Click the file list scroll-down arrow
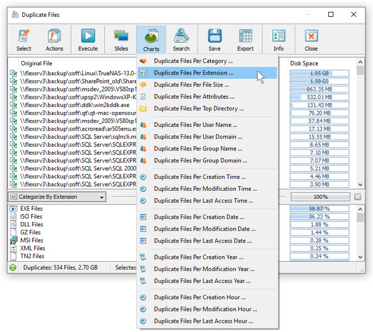This screenshot has height=332, width=373. [361, 185]
